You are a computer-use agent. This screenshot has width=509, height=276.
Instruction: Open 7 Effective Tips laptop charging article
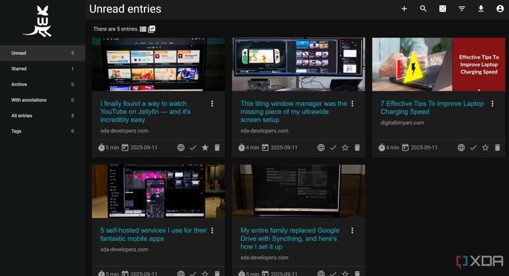(432, 107)
